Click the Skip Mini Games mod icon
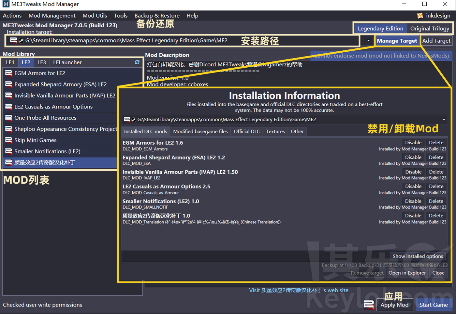Image resolution: width=456 pixels, height=314 pixels. (x=9, y=140)
